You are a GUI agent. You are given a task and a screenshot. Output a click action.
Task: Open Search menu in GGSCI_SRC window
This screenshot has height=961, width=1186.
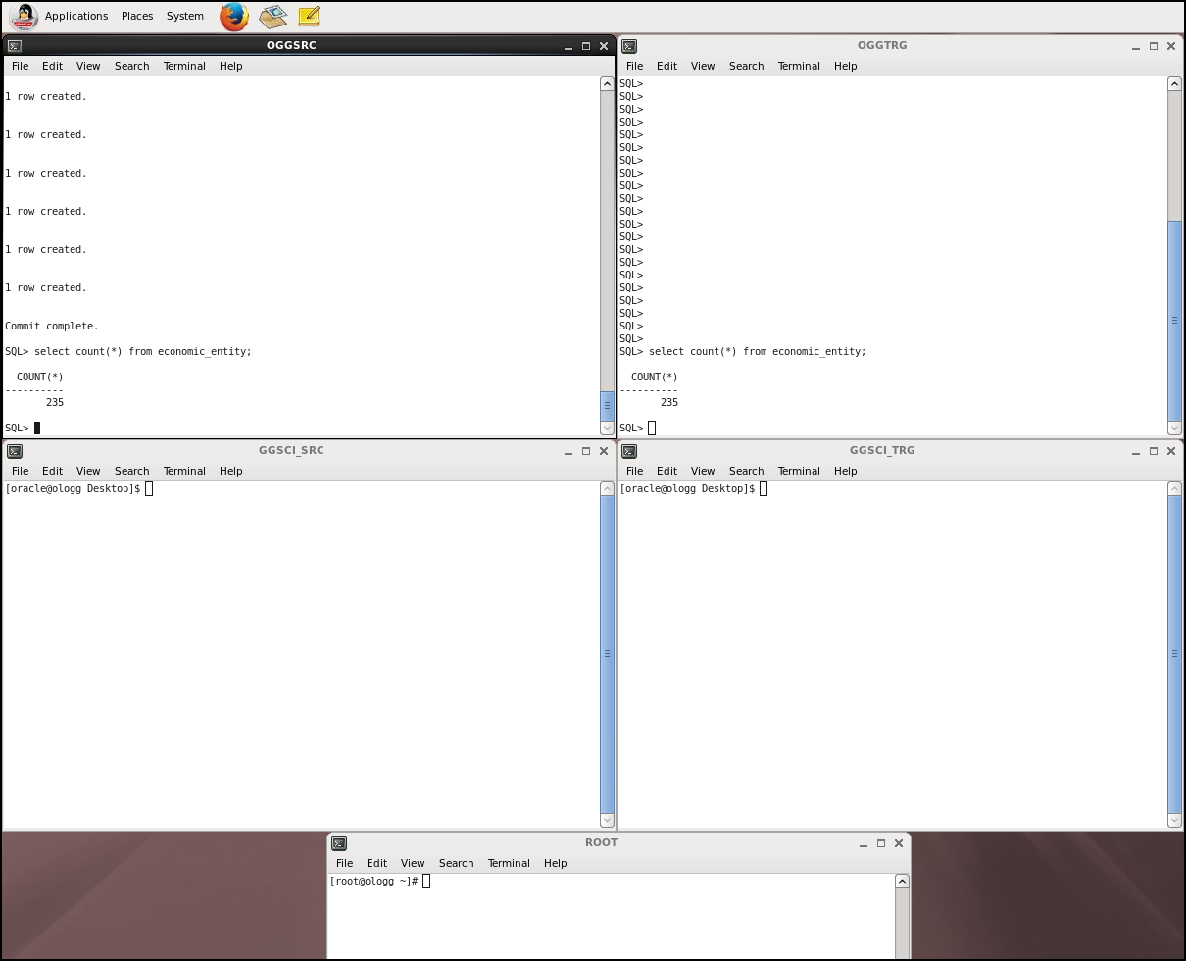pyautogui.click(x=131, y=471)
